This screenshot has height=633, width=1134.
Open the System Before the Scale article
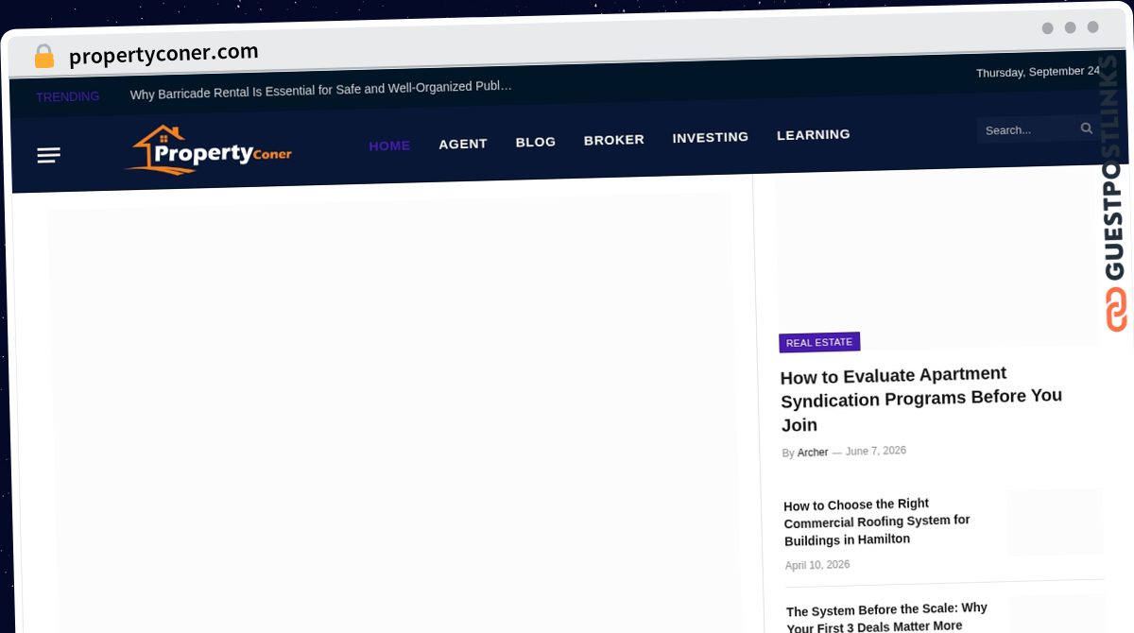[887, 618]
